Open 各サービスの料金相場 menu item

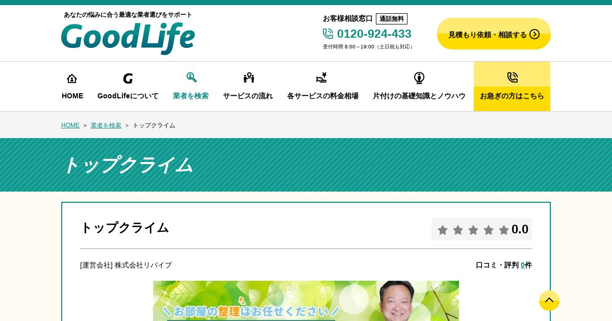[323, 87]
